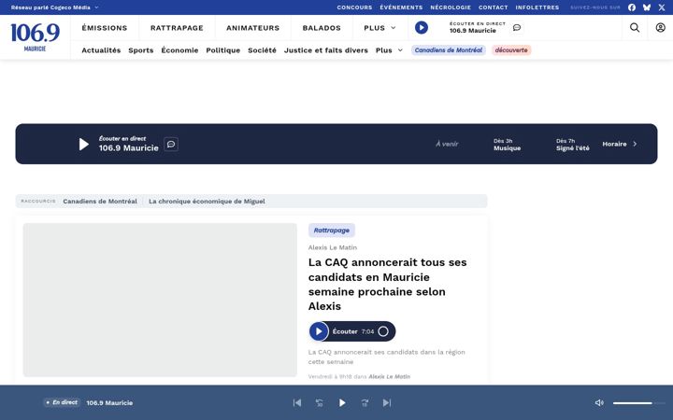Open the ANIMATEURS menu
673x420 pixels.
pos(252,28)
